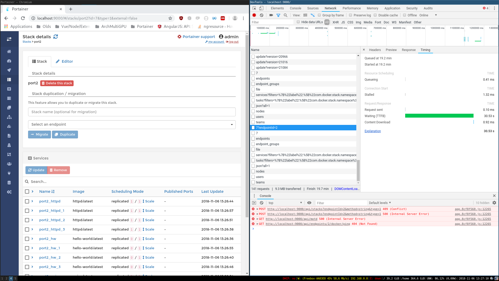
Task: Open the network request search magnifier
Action: [x=285, y=15]
